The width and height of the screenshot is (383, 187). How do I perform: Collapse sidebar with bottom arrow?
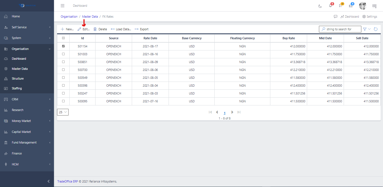coord(48,181)
